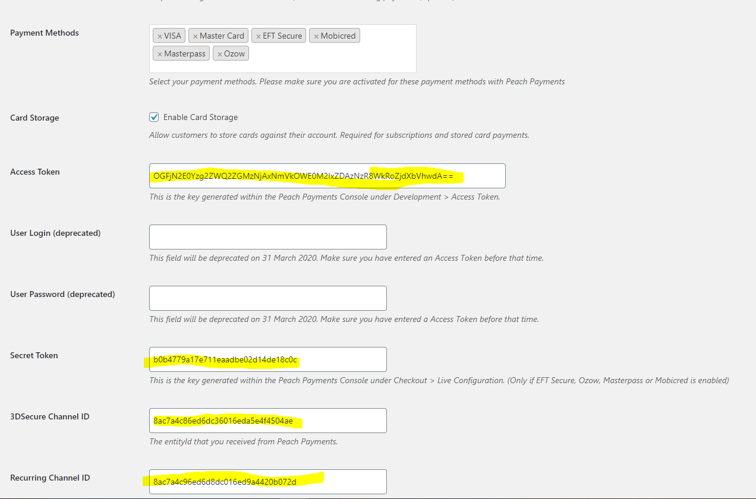
Task: Click the Mobicred tag text
Action: click(338, 36)
